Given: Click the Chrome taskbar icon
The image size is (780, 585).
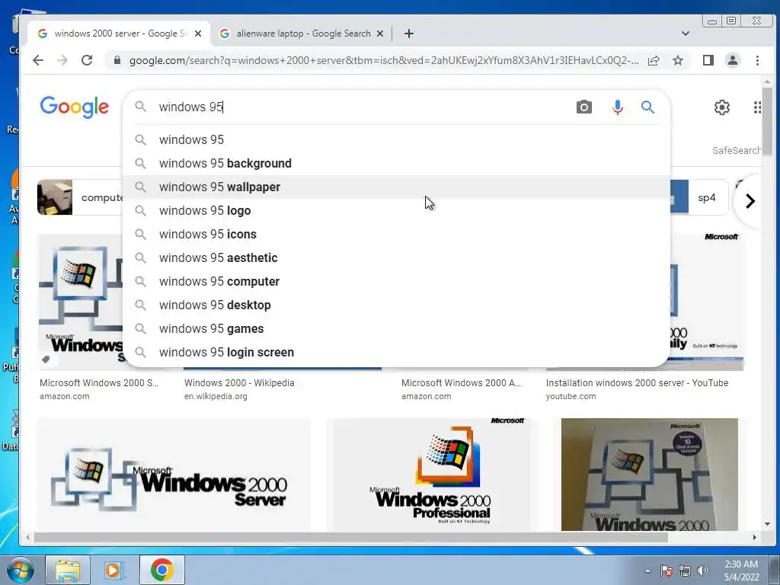Looking at the screenshot, I should point(161,570).
